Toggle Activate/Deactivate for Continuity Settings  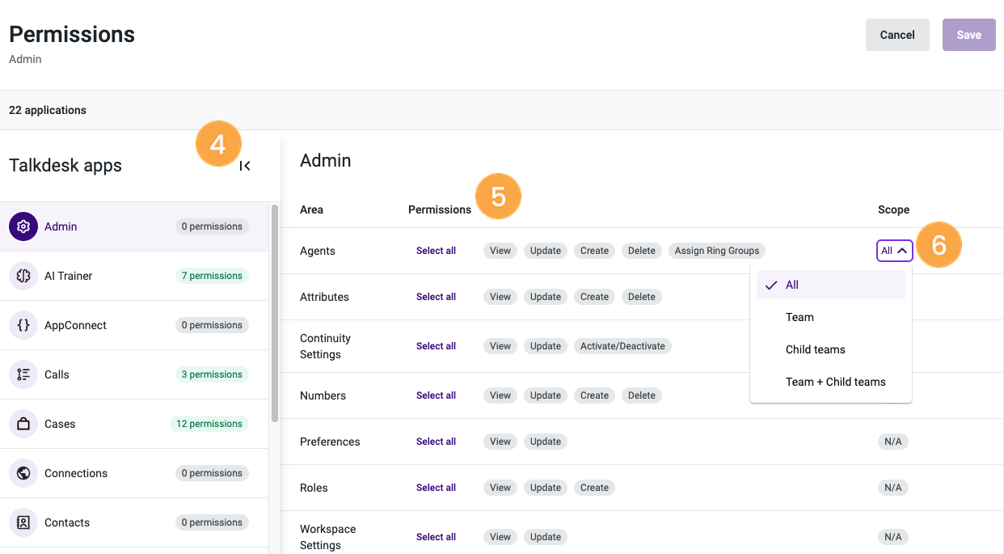pyautogui.click(x=622, y=345)
